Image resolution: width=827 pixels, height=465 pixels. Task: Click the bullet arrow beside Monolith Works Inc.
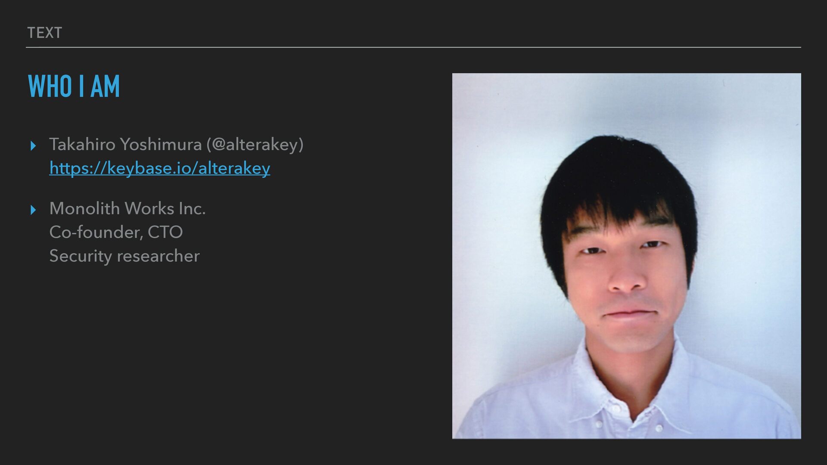point(33,211)
